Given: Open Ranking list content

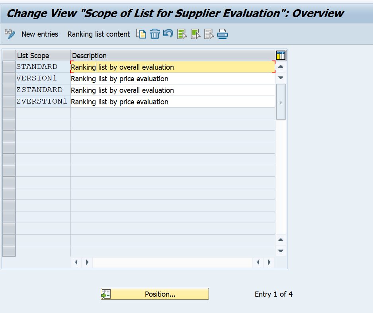Looking at the screenshot, I should point(99,34).
